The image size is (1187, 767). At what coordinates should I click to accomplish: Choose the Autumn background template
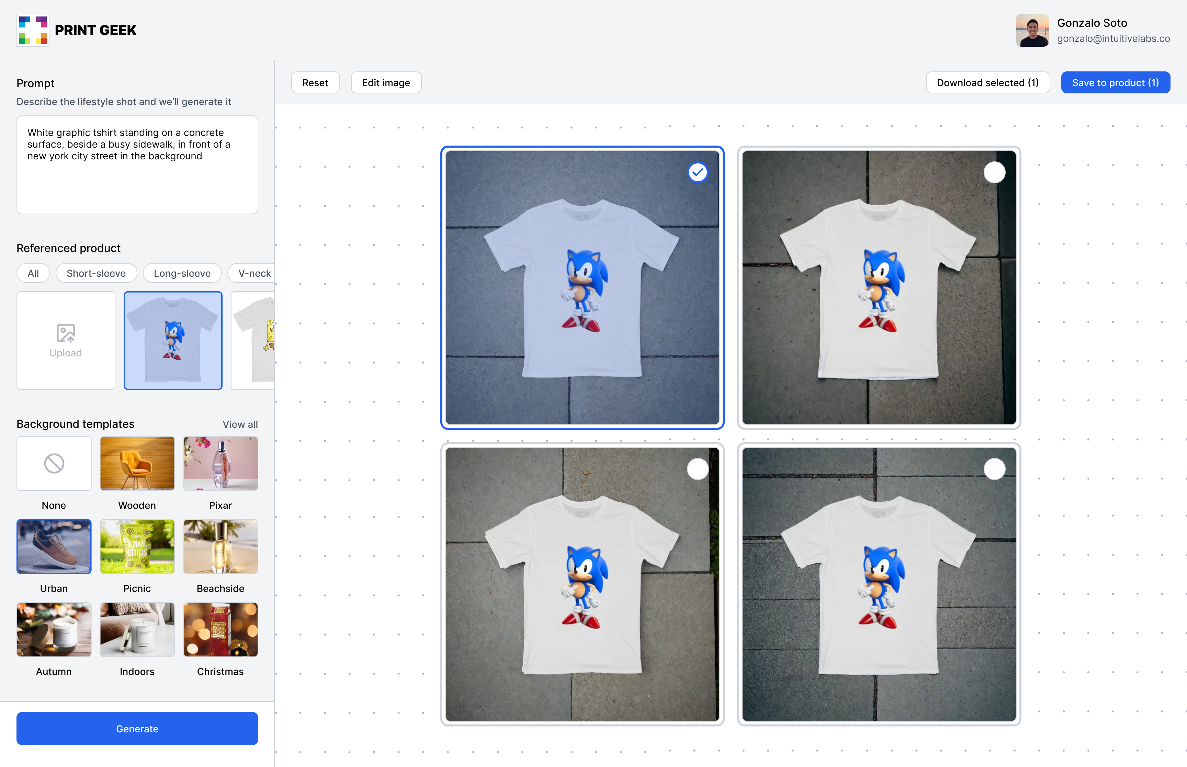click(x=54, y=630)
